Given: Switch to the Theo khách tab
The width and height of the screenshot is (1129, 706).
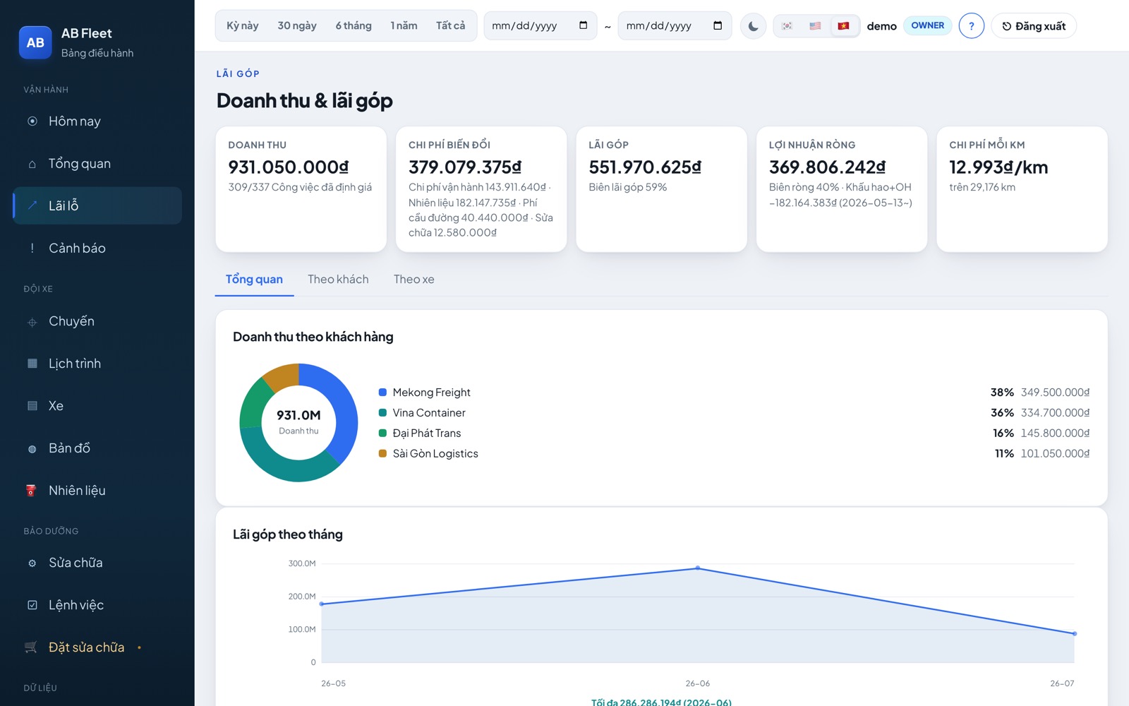Looking at the screenshot, I should tap(338, 280).
